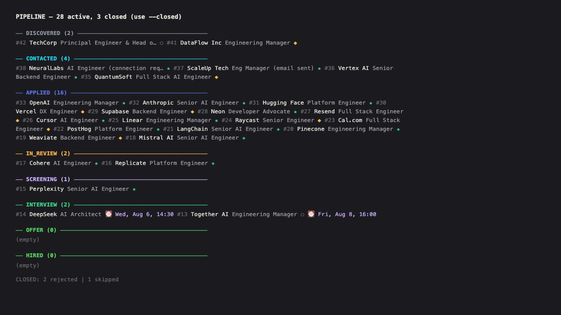
Task: Select the DataFlow Inc company name
Action: [x=201, y=43]
